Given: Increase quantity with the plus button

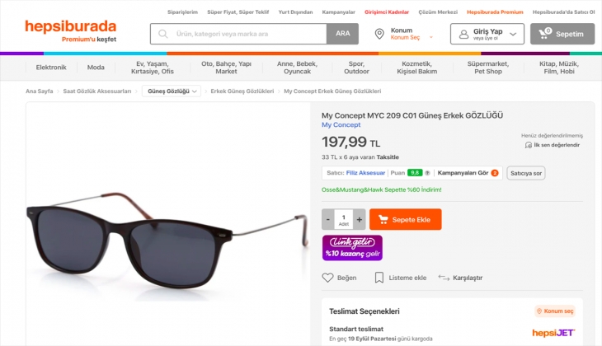Looking at the screenshot, I should 360,220.
